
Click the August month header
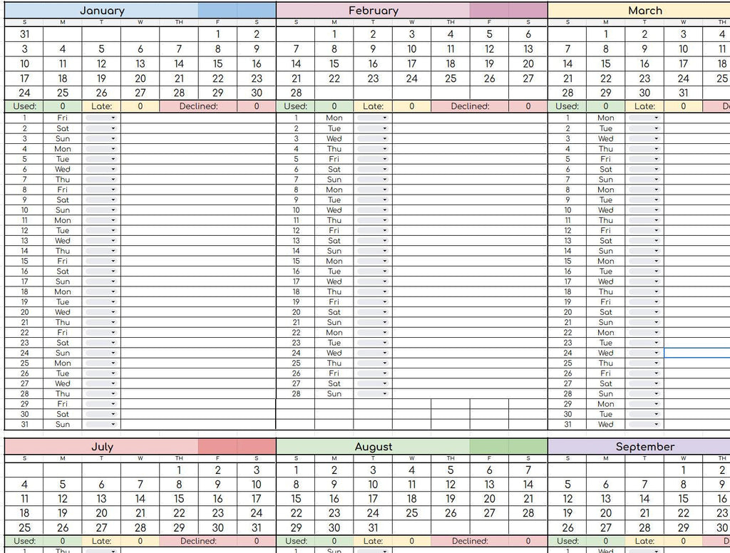(x=373, y=446)
